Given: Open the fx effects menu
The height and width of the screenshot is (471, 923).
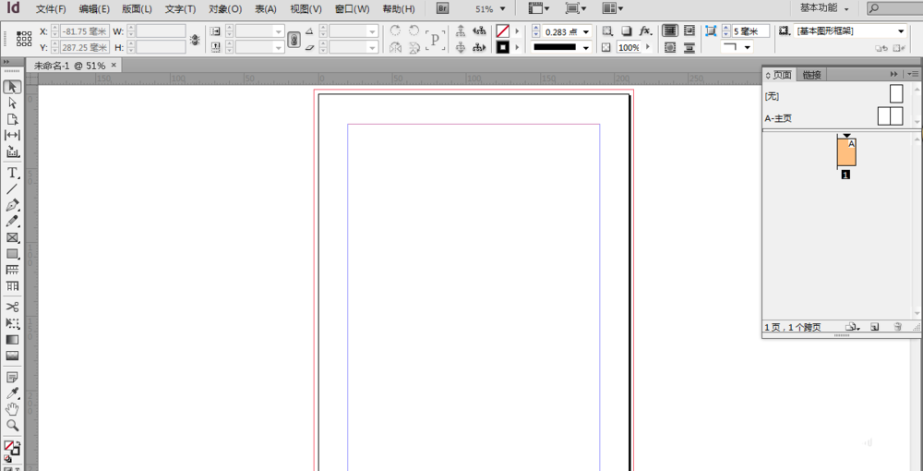Looking at the screenshot, I should click(x=646, y=30).
